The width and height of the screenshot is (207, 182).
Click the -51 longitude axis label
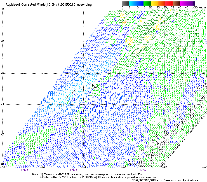[x=124, y=167]
